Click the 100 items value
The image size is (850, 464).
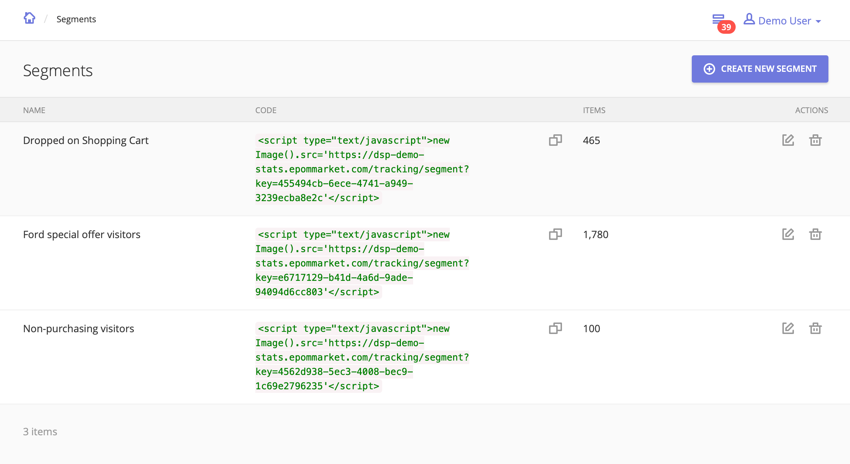(591, 329)
